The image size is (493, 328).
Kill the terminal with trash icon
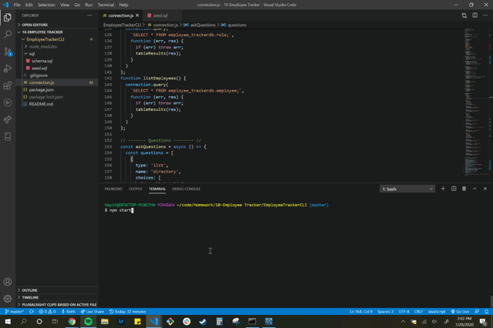click(x=464, y=189)
